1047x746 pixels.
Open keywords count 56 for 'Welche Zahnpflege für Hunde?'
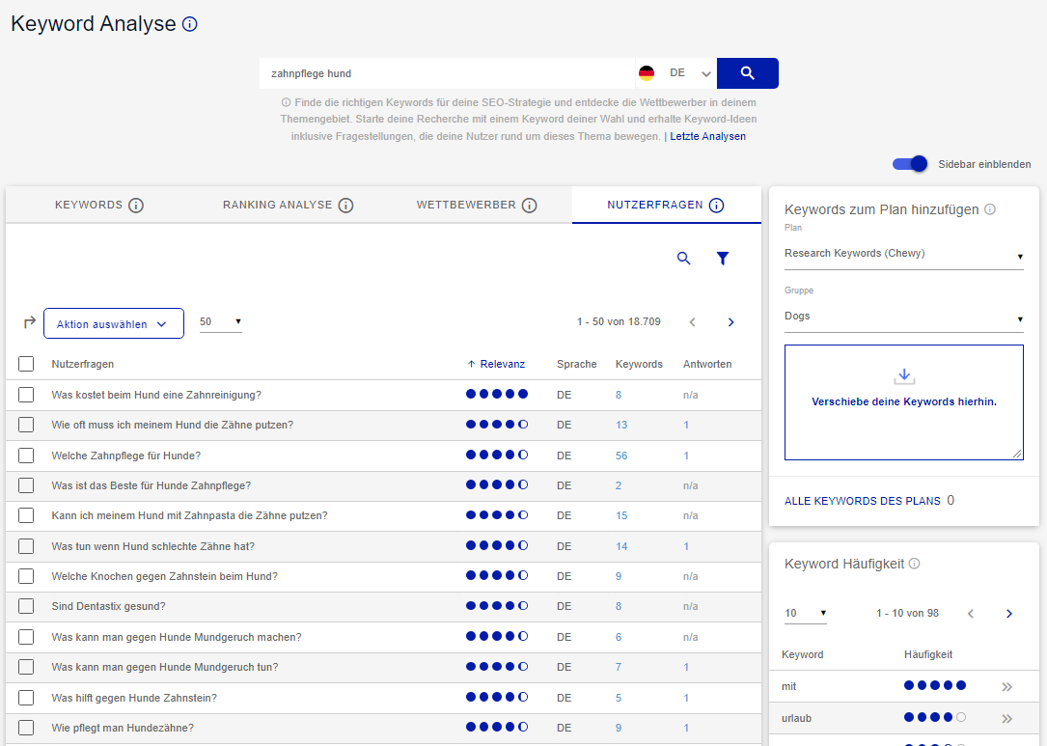(621, 456)
